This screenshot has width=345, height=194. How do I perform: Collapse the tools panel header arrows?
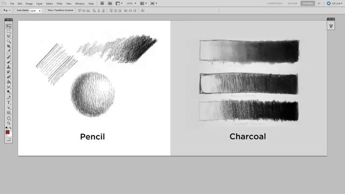[9, 20]
